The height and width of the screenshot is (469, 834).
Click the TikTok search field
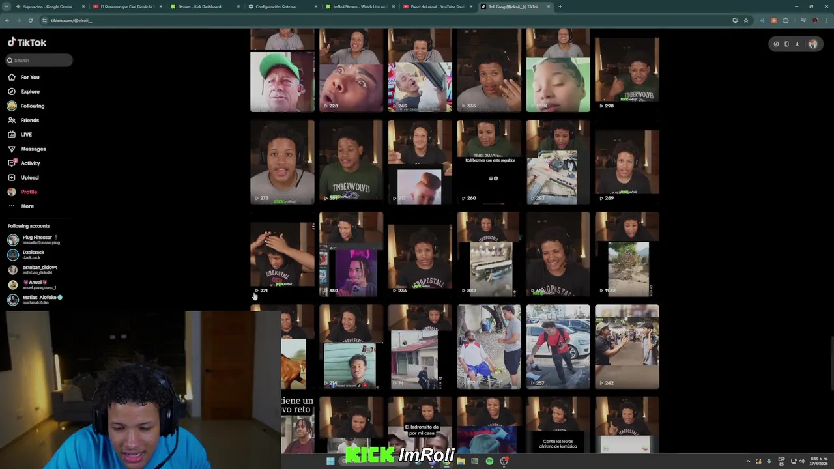(39, 60)
